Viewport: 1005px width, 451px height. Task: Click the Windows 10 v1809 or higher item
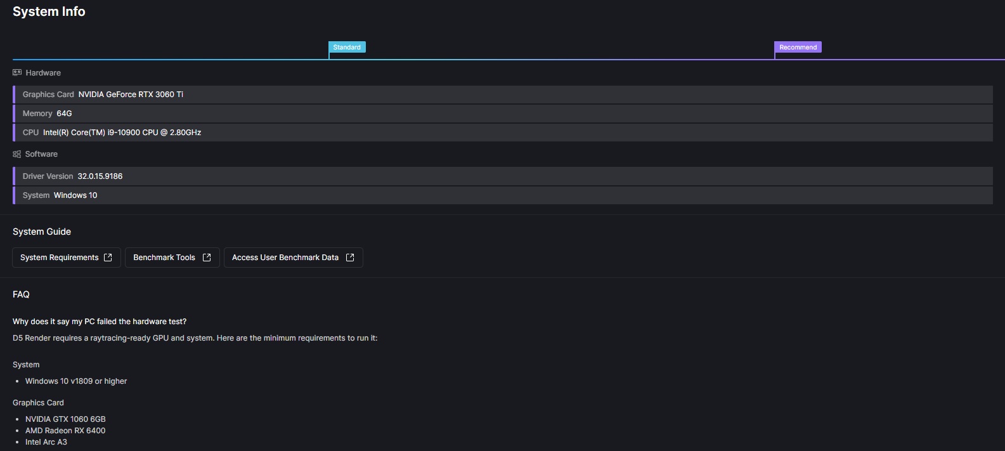pos(76,381)
